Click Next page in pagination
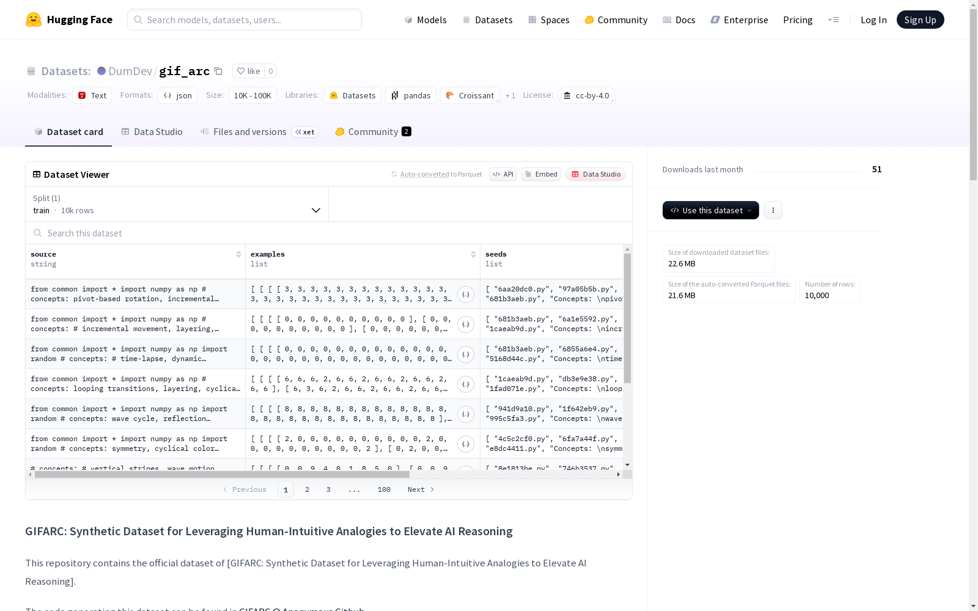This screenshot has width=978, height=611. (x=421, y=489)
